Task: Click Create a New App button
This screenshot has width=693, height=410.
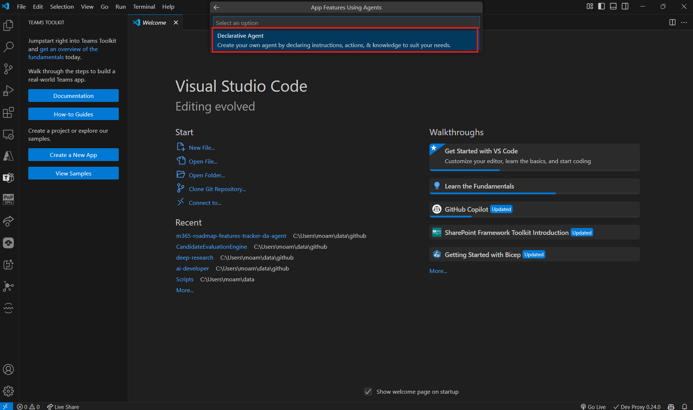Action: pyautogui.click(x=73, y=155)
